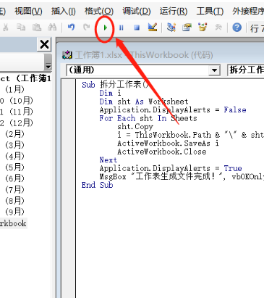Select the (4月) sheet in project tree

14,156
